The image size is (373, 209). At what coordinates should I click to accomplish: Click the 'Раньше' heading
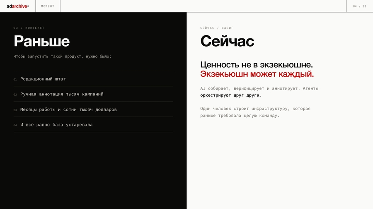[x=41, y=41]
